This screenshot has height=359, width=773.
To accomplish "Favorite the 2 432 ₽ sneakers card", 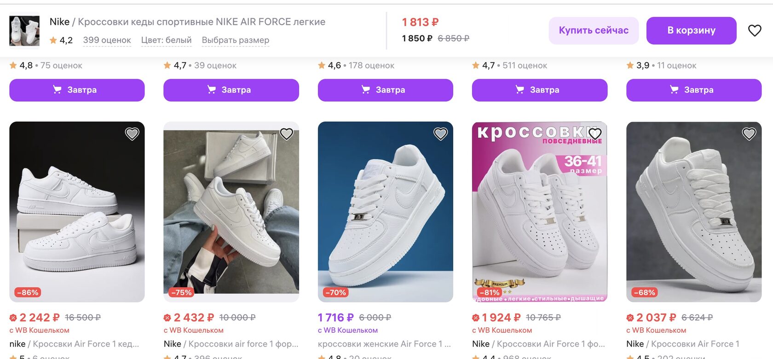I will click(x=287, y=134).
